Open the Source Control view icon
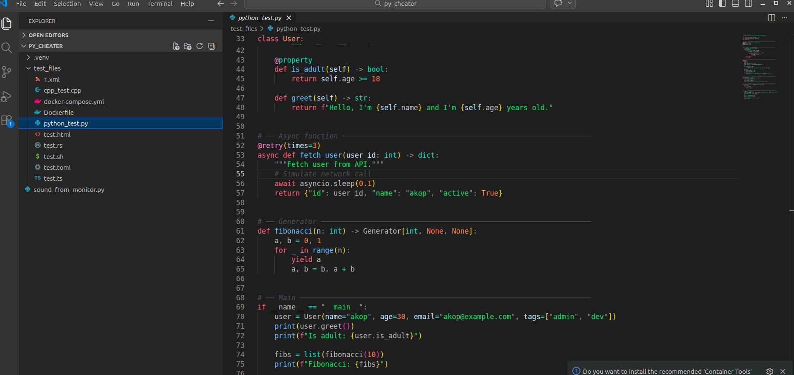Image resolution: width=794 pixels, height=375 pixels. (7, 72)
